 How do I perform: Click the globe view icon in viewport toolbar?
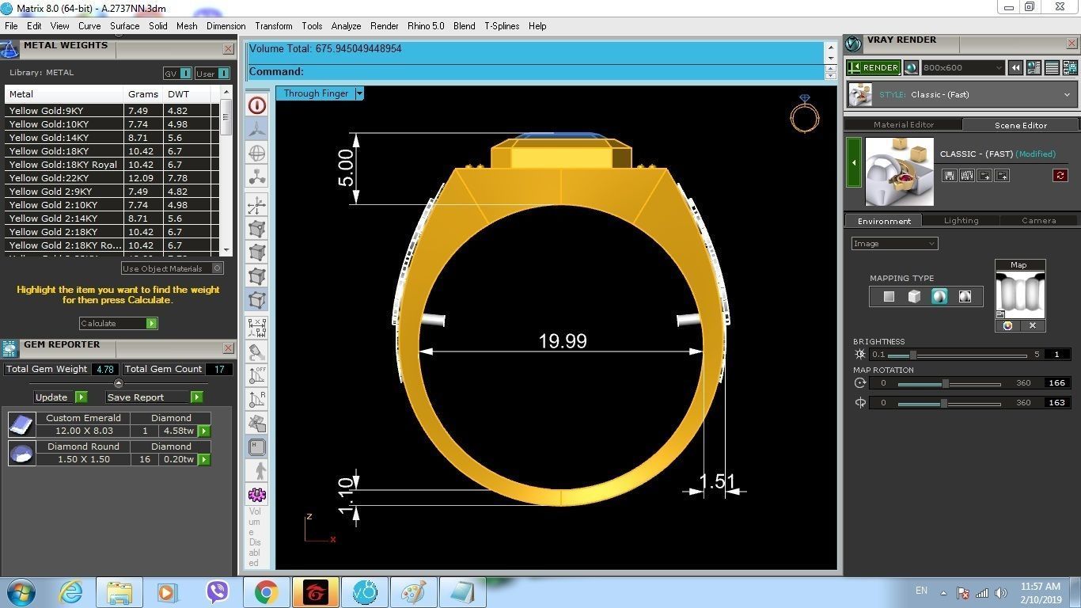pos(257,153)
